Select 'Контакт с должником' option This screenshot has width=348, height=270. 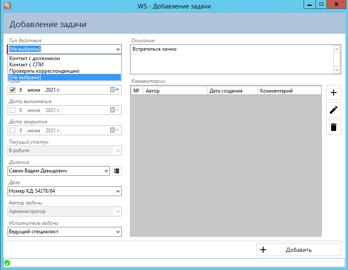(65, 58)
